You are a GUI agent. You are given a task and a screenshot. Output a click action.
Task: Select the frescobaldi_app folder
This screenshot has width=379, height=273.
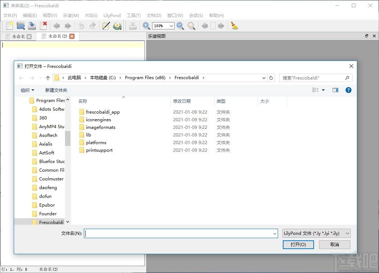click(x=103, y=112)
